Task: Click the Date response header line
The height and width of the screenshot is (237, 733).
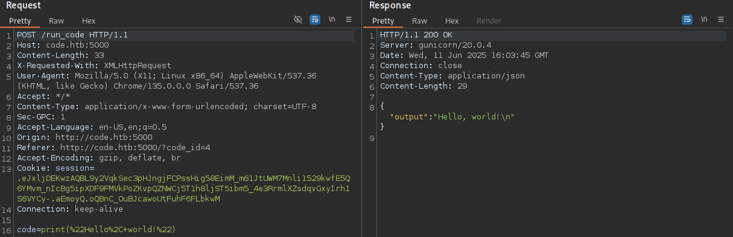Action: pos(465,55)
